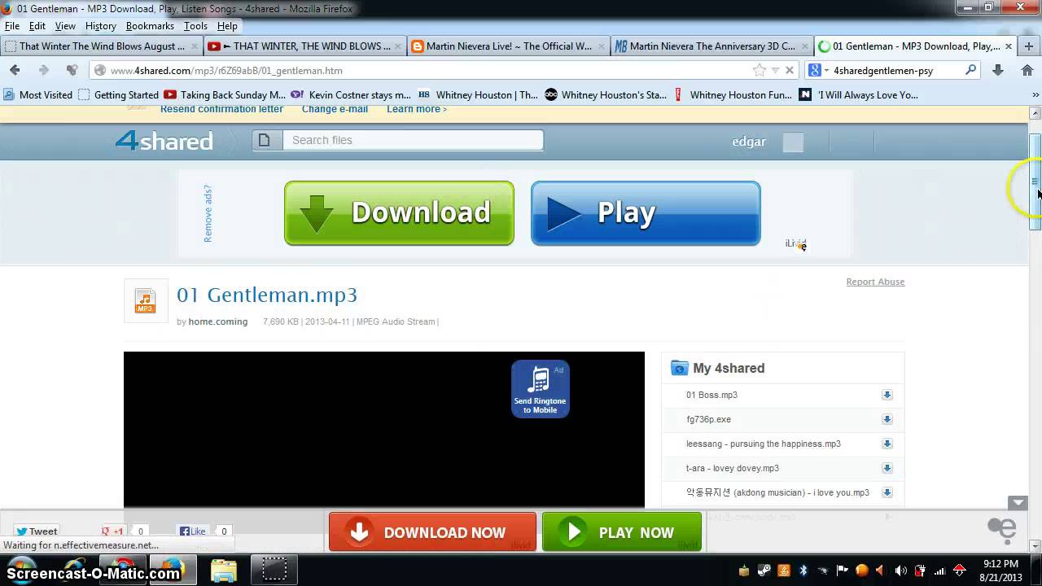Open the URL history dropdown arrow
1042x586 pixels.
point(776,71)
